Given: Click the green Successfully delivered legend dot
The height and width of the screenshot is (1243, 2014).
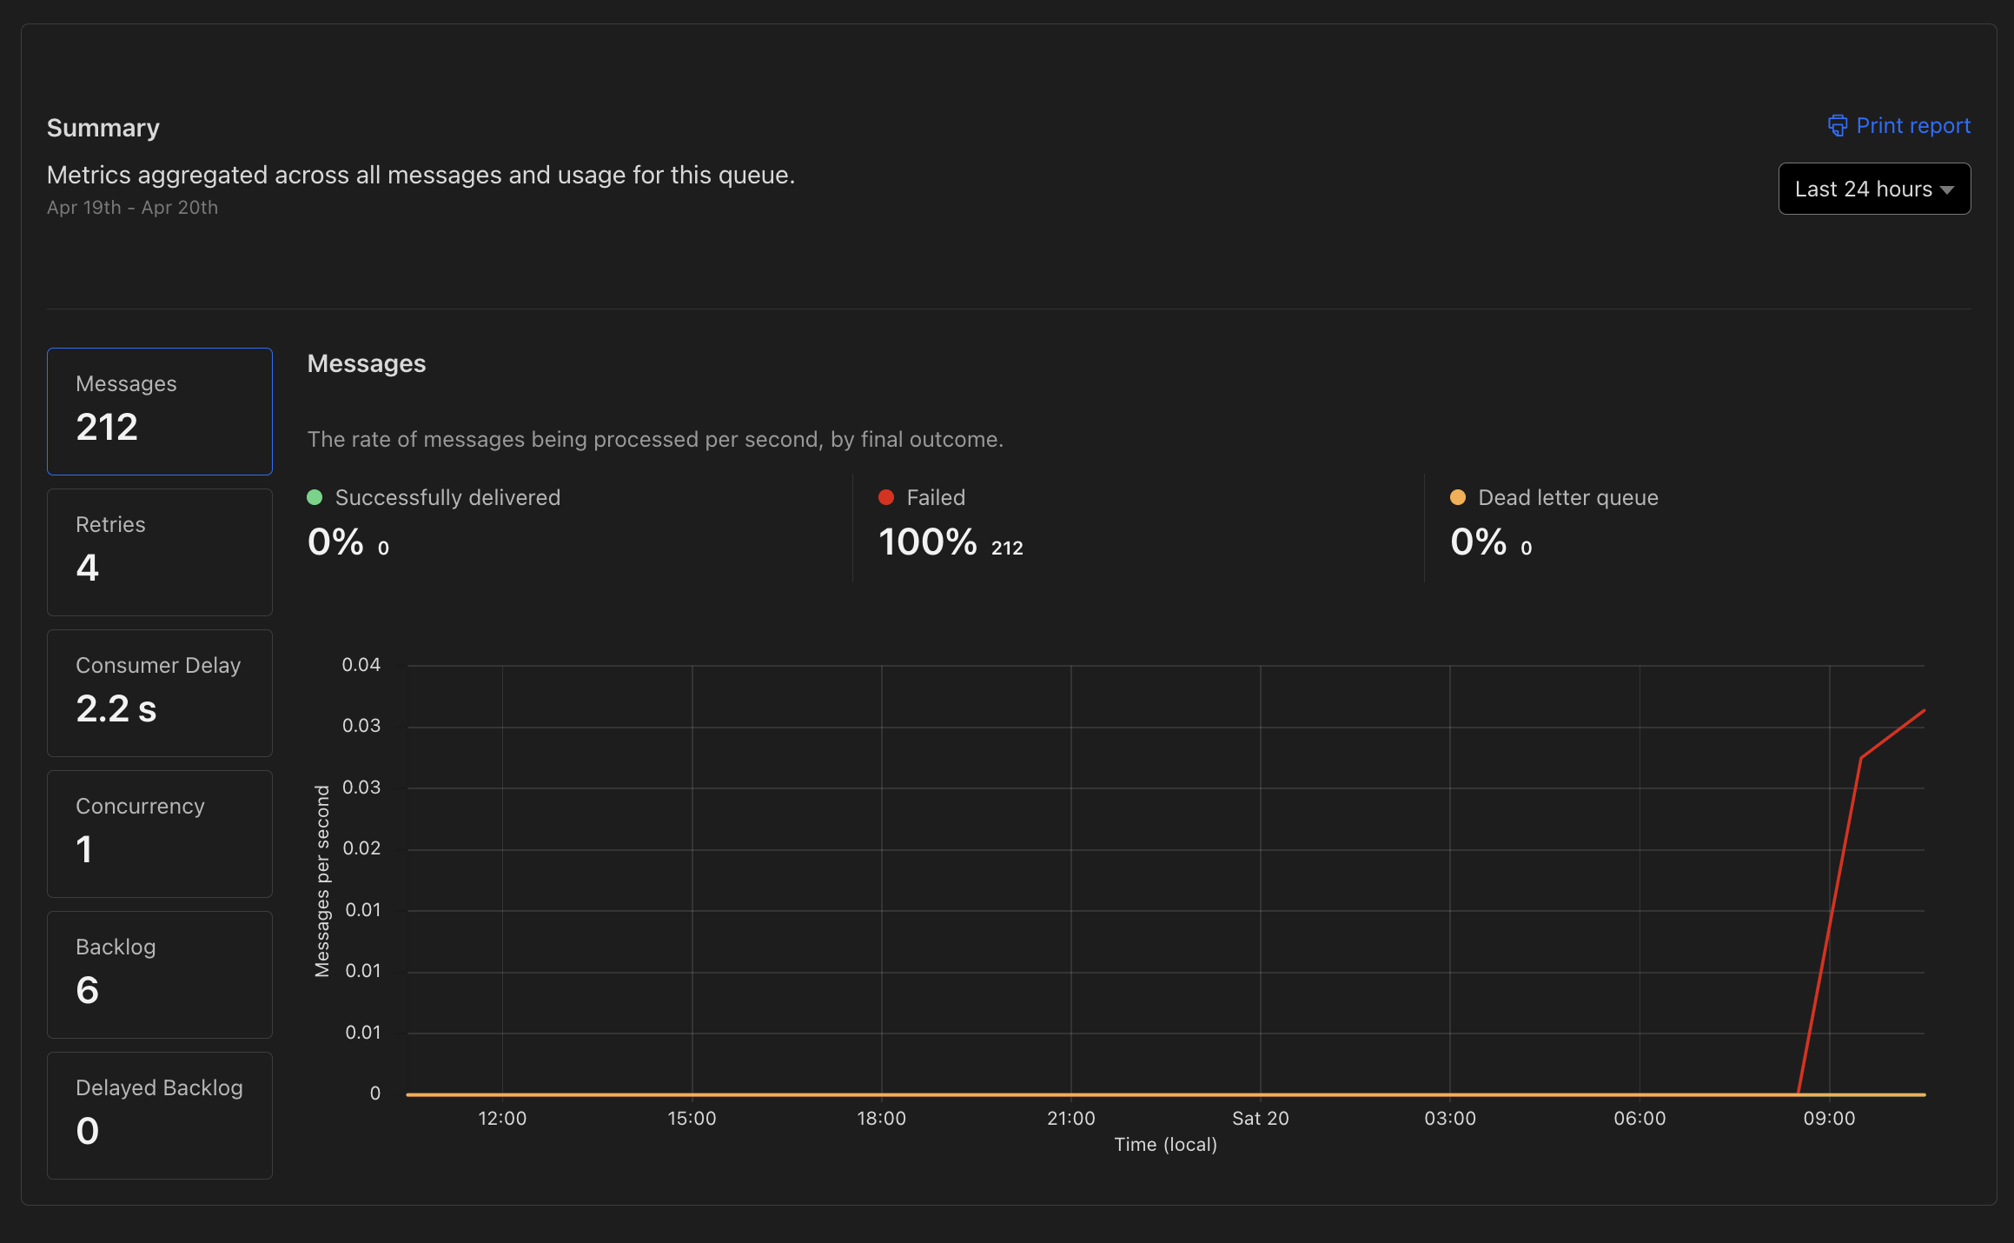Looking at the screenshot, I should [x=315, y=497].
